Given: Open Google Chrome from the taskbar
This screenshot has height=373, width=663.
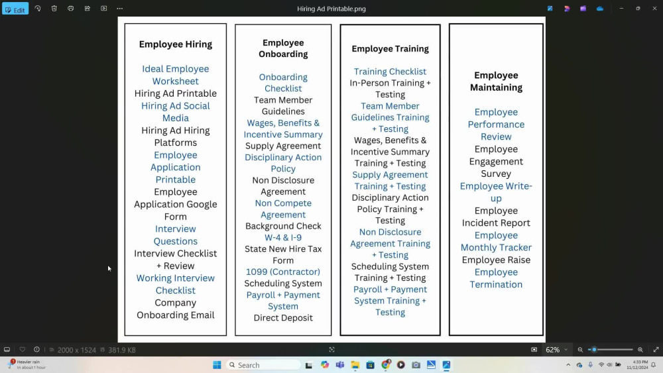Looking at the screenshot, I should (x=385, y=365).
